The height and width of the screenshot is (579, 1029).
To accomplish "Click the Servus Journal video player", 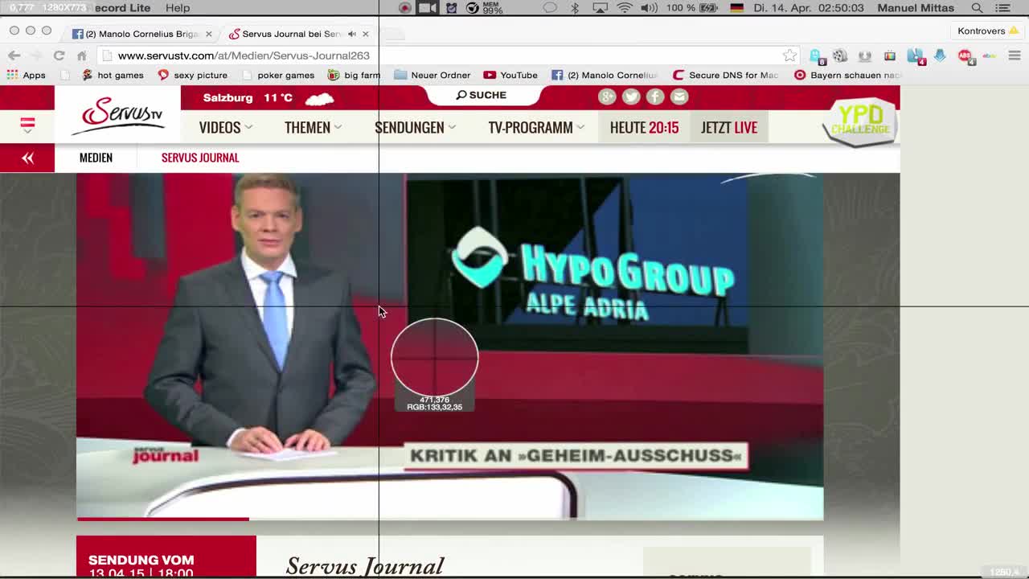I will (x=449, y=346).
